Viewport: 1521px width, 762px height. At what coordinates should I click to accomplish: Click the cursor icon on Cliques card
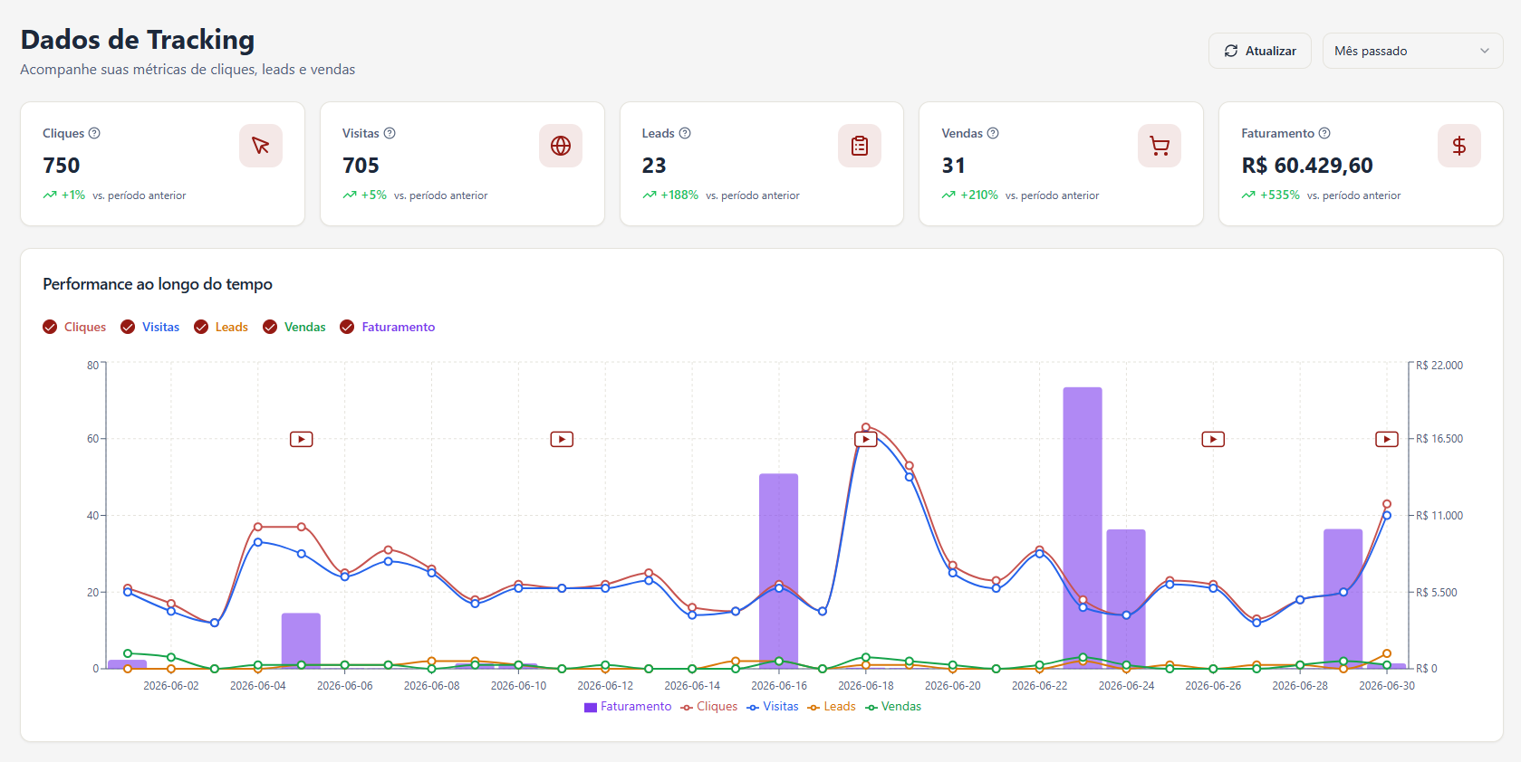click(x=261, y=146)
